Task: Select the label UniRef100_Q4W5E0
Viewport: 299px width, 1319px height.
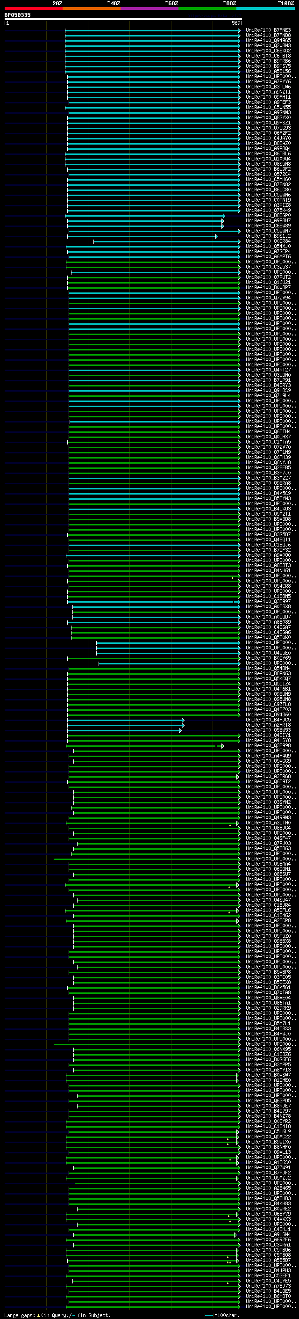Action: coord(268,653)
